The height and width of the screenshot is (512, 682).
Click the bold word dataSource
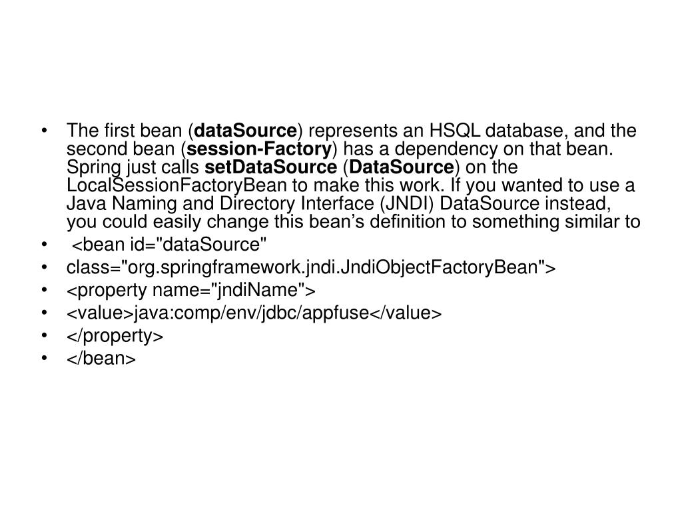tap(246, 131)
